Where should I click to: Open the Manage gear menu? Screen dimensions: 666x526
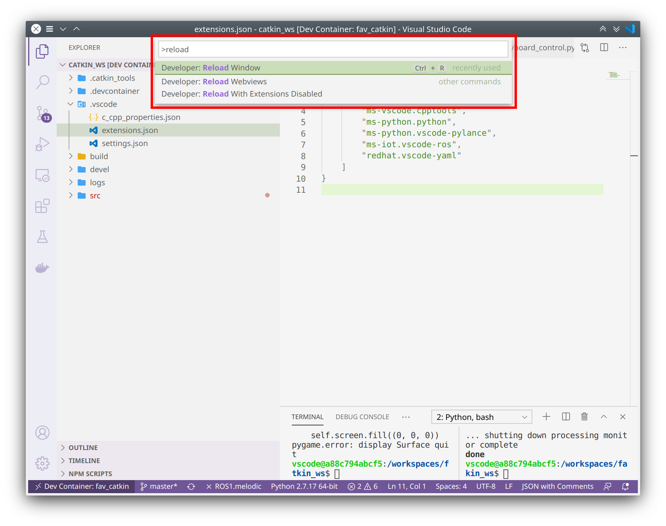(42, 463)
